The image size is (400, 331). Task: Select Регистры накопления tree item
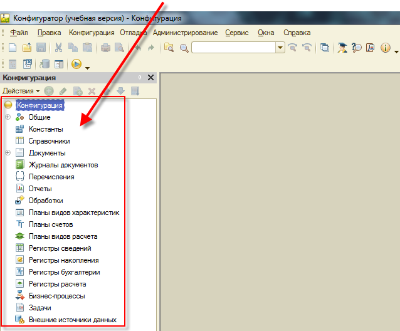(63, 260)
